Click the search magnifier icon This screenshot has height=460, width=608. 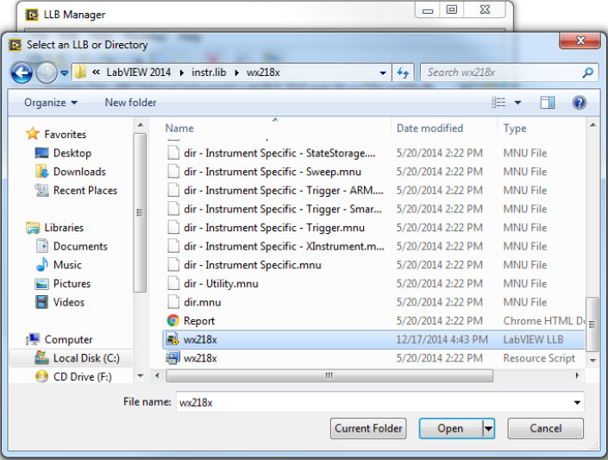coord(587,73)
